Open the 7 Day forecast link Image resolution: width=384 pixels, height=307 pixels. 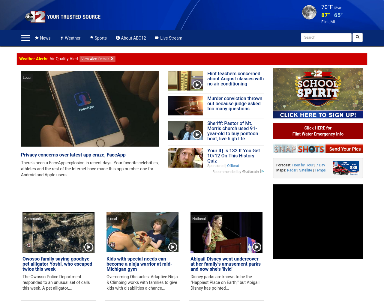point(320,165)
